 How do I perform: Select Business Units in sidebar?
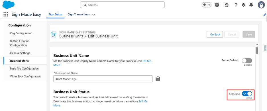(x=25, y=61)
